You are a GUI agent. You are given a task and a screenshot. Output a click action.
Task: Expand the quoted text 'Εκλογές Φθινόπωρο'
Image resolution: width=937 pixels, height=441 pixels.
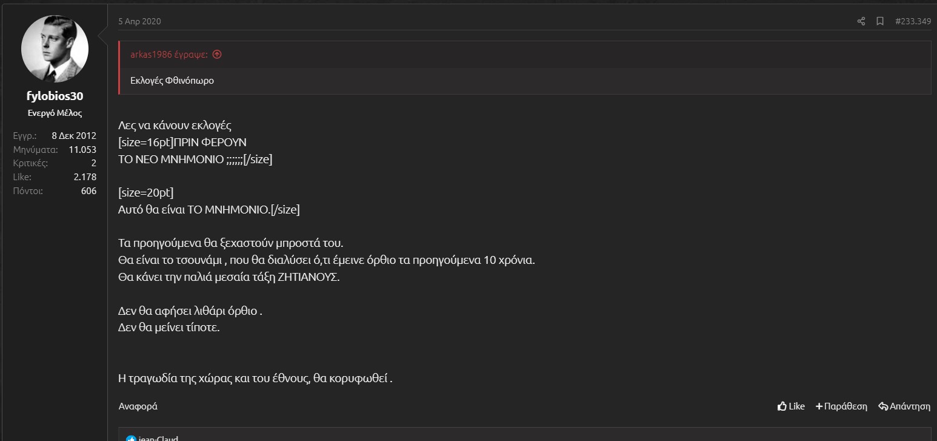tap(172, 81)
